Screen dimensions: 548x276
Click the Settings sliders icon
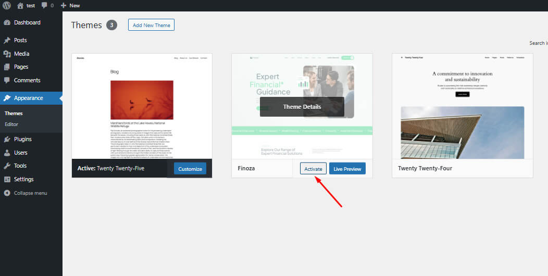pos(7,179)
